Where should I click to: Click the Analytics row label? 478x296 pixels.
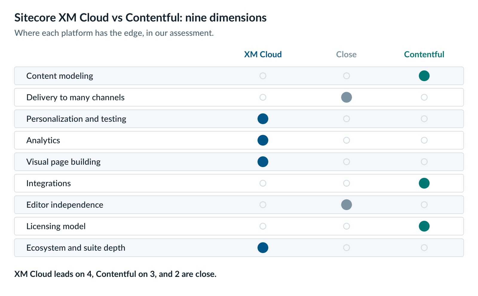coord(43,140)
